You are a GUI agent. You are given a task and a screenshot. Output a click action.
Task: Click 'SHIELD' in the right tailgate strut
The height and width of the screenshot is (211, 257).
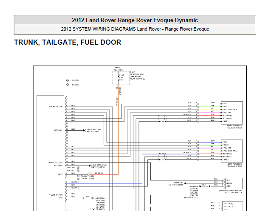click(226, 121)
